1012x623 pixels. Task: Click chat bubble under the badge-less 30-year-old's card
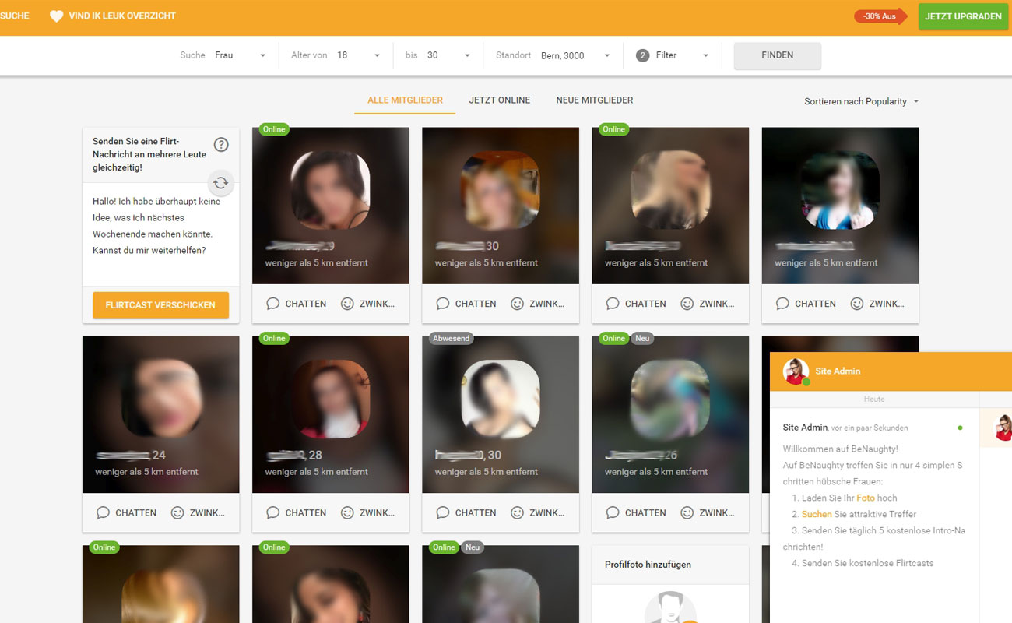click(x=442, y=304)
